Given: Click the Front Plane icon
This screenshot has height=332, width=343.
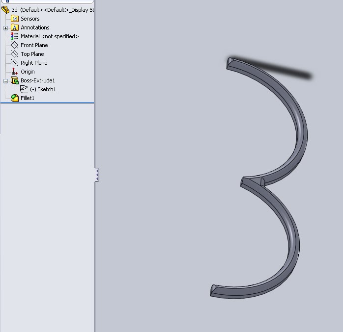Looking at the screenshot, I should pos(15,45).
